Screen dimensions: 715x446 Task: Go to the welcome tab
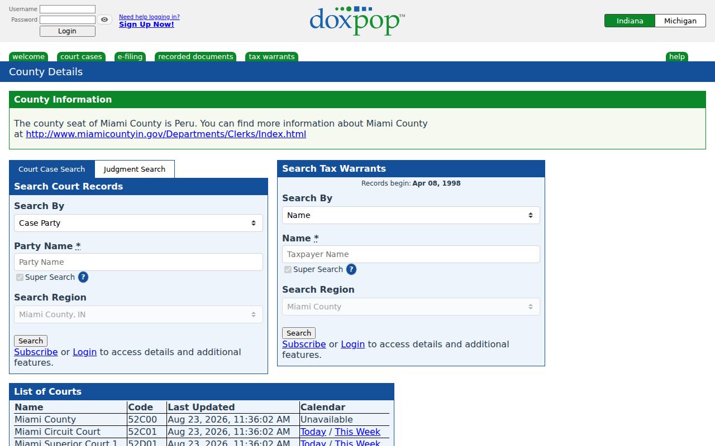click(28, 57)
